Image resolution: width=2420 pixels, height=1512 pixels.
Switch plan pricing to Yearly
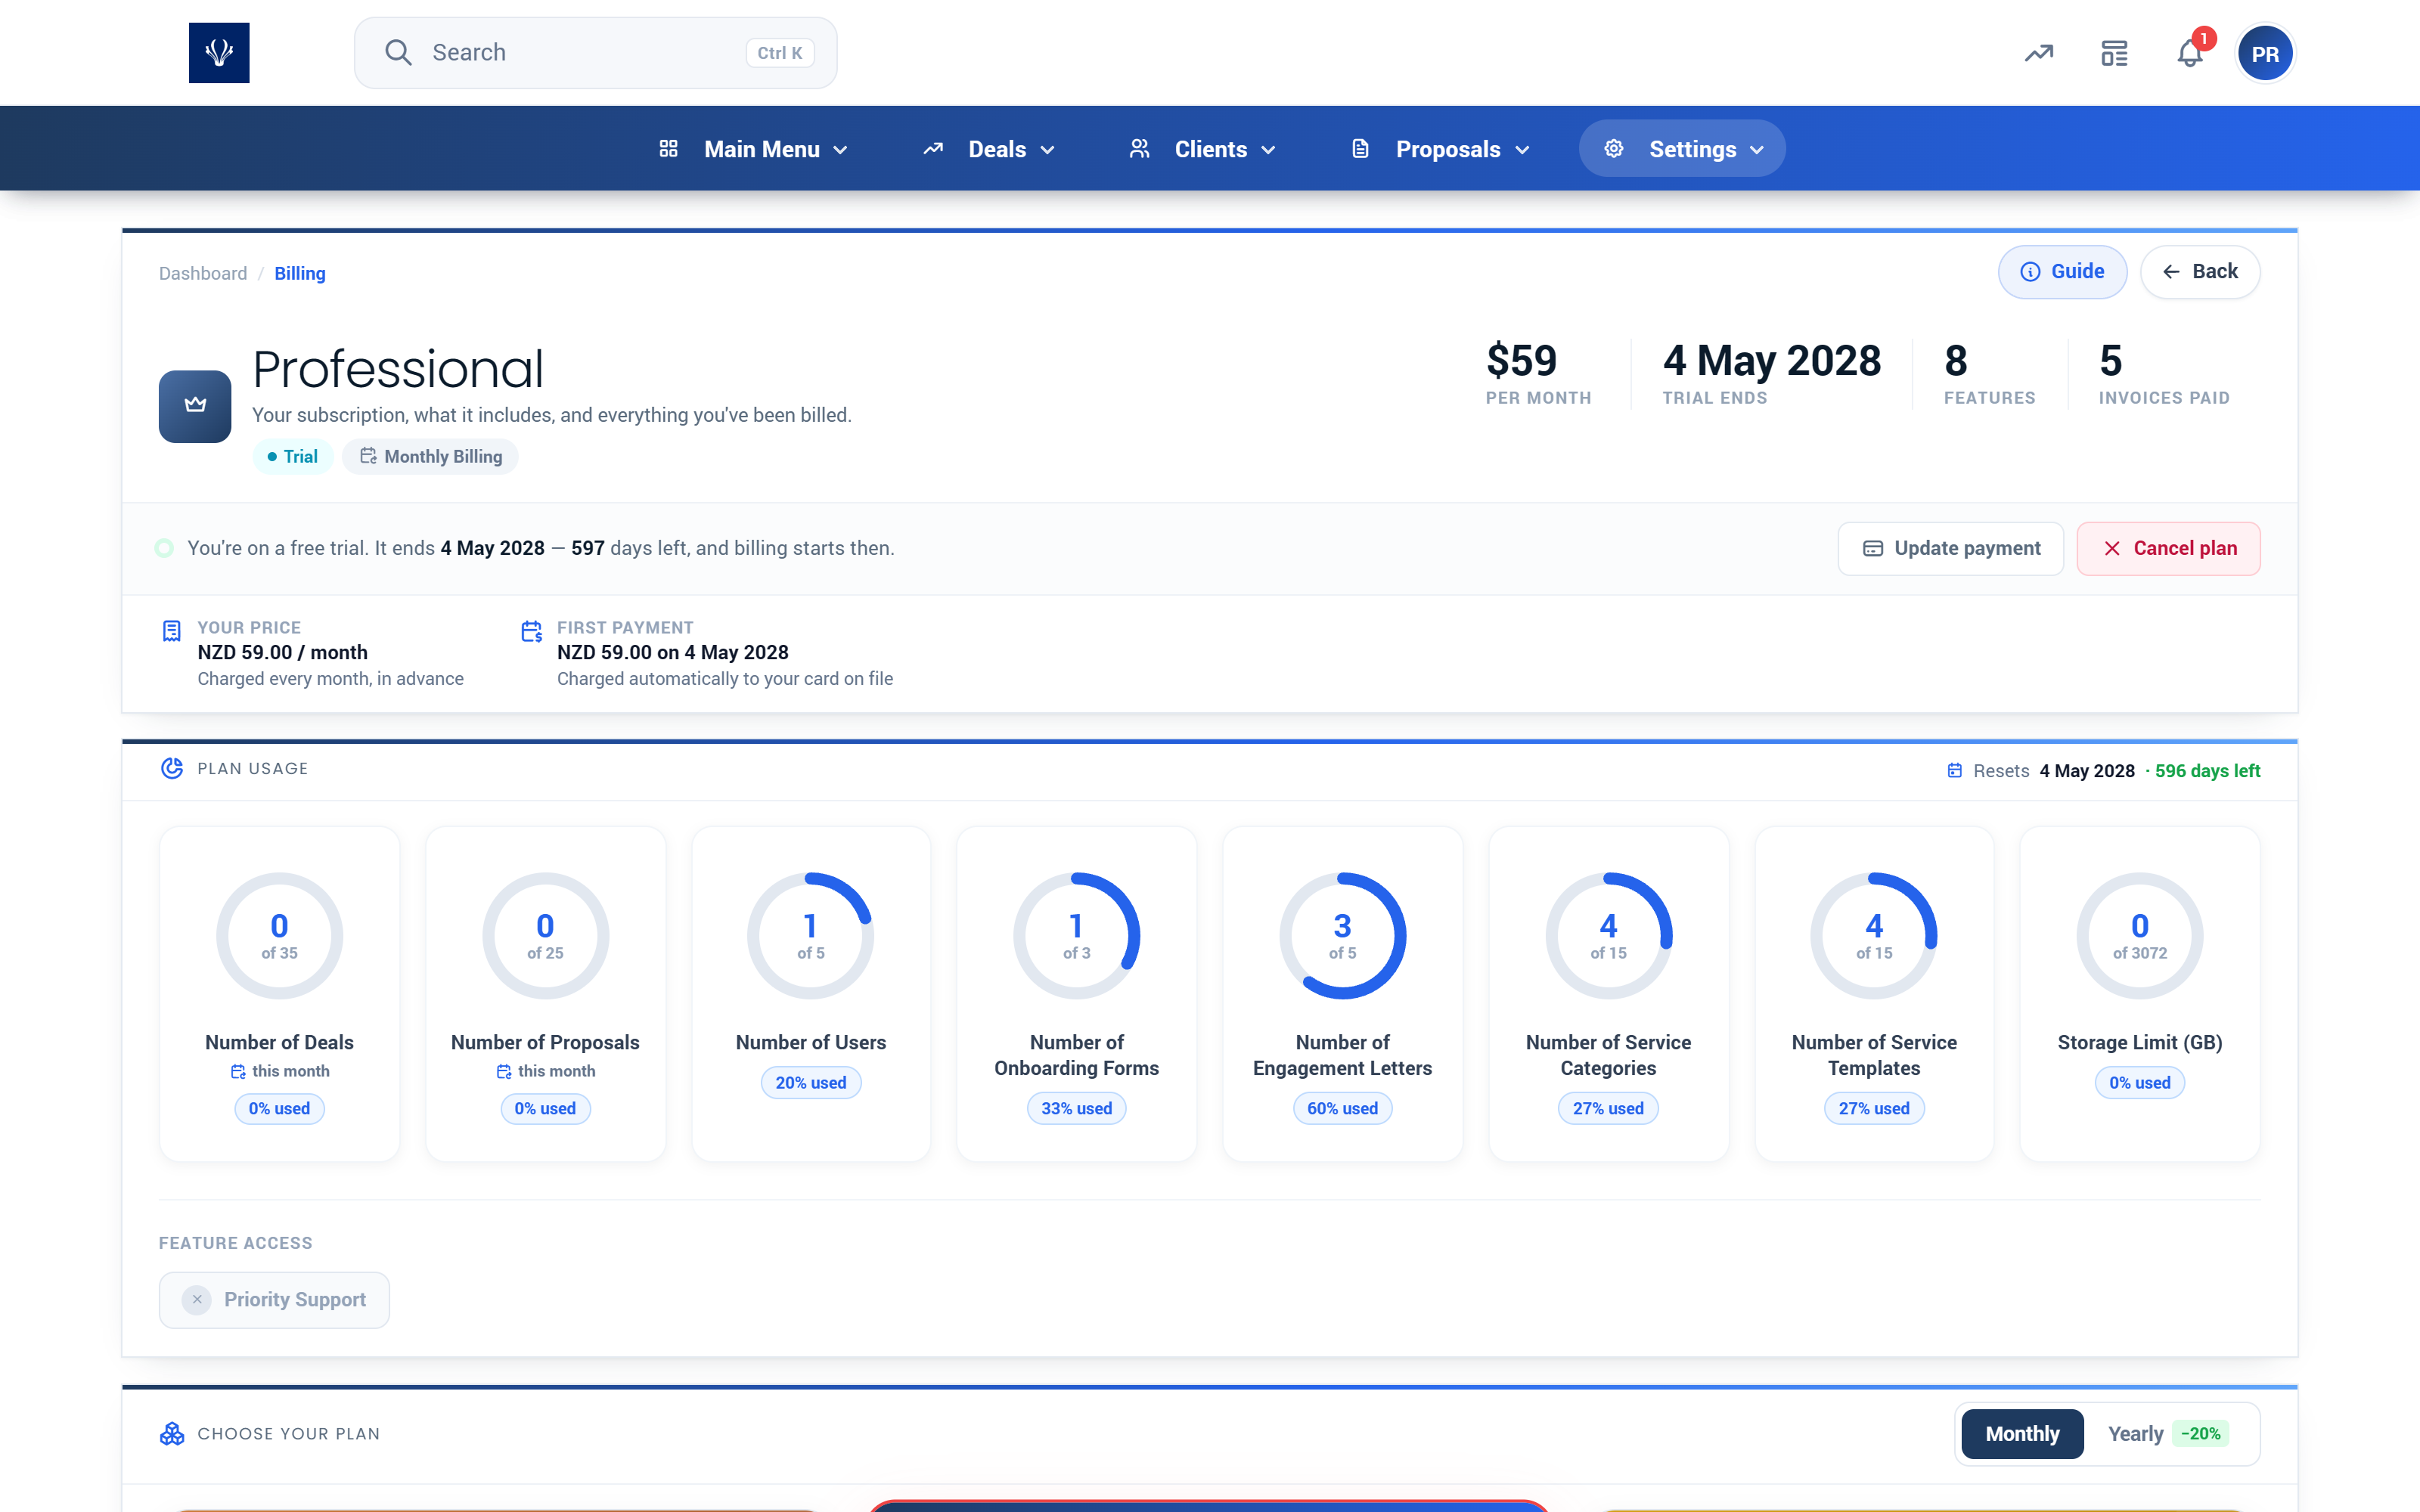pyautogui.click(x=2168, y=1433)
